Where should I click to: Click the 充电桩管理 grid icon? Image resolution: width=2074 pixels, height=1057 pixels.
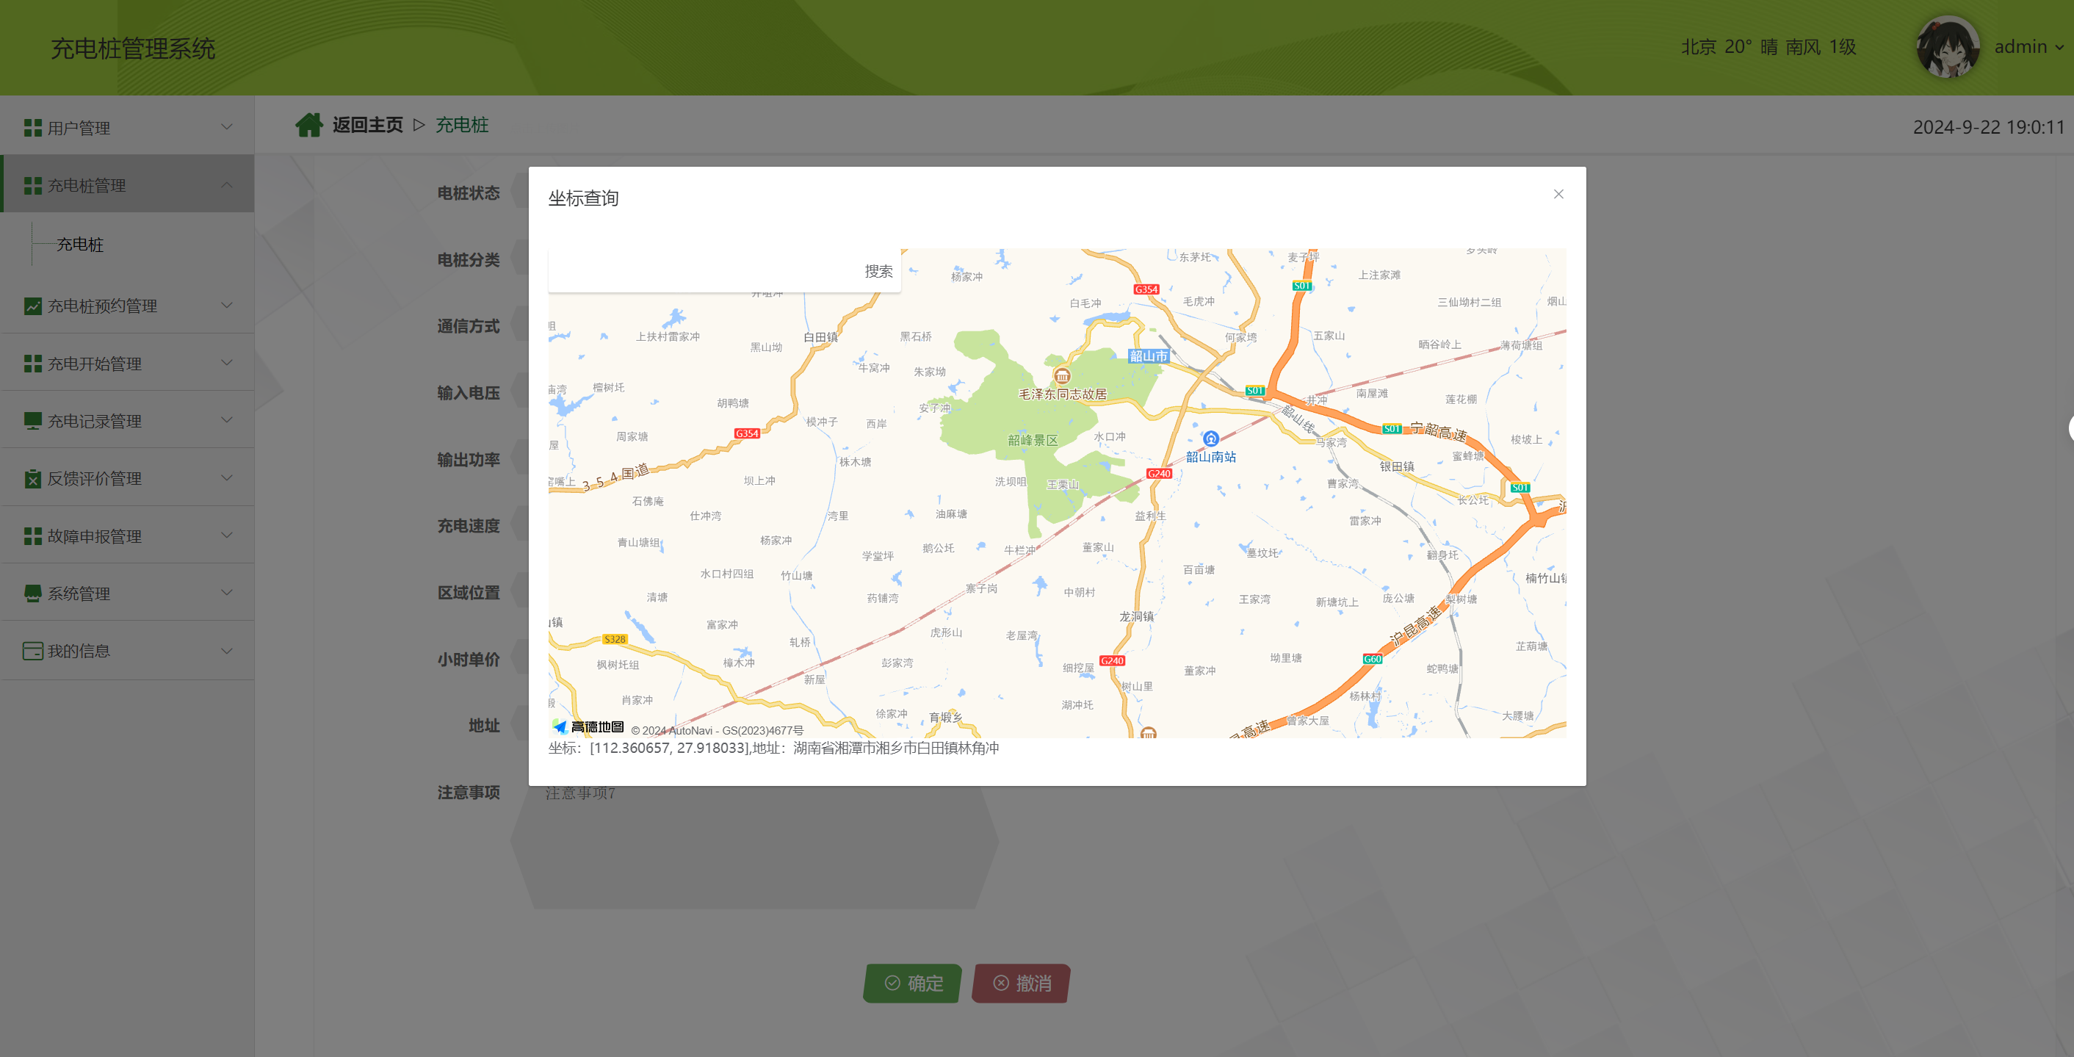33,185
